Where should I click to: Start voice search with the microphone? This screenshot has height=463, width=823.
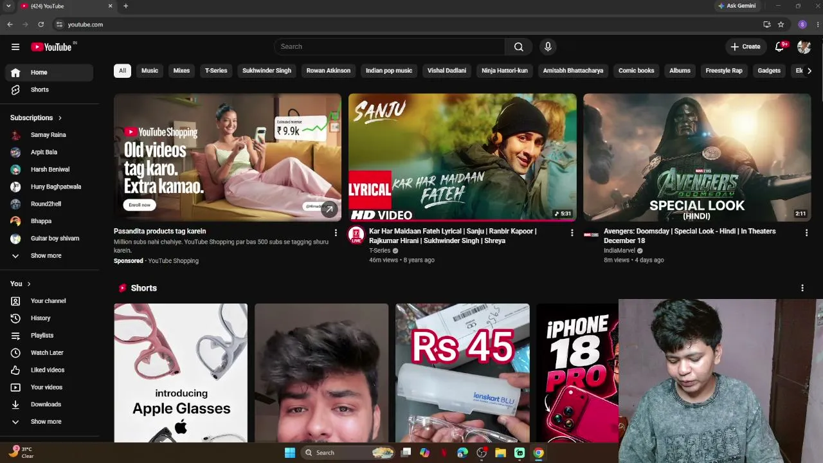pos(548,46)
